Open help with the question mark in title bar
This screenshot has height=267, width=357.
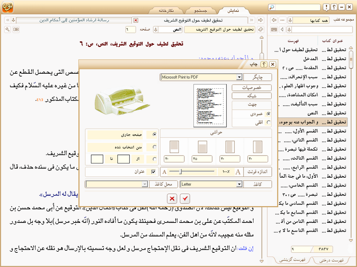click(x=334, y=7)
